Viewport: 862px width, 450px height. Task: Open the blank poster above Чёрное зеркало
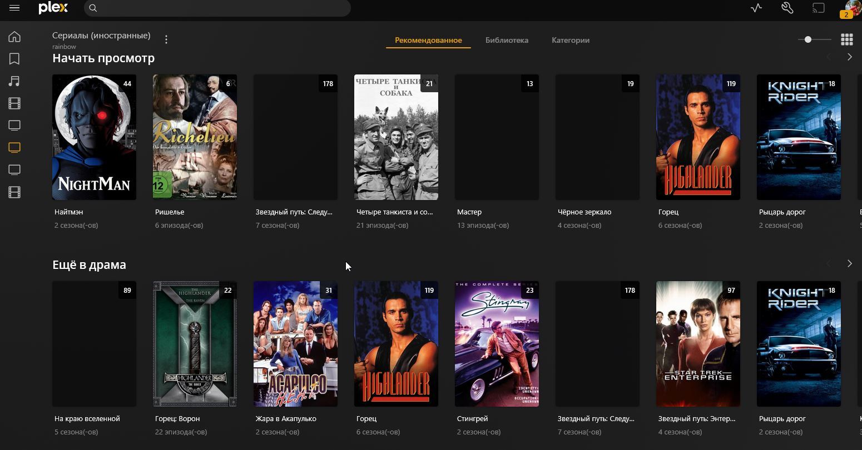pos(597,137)
